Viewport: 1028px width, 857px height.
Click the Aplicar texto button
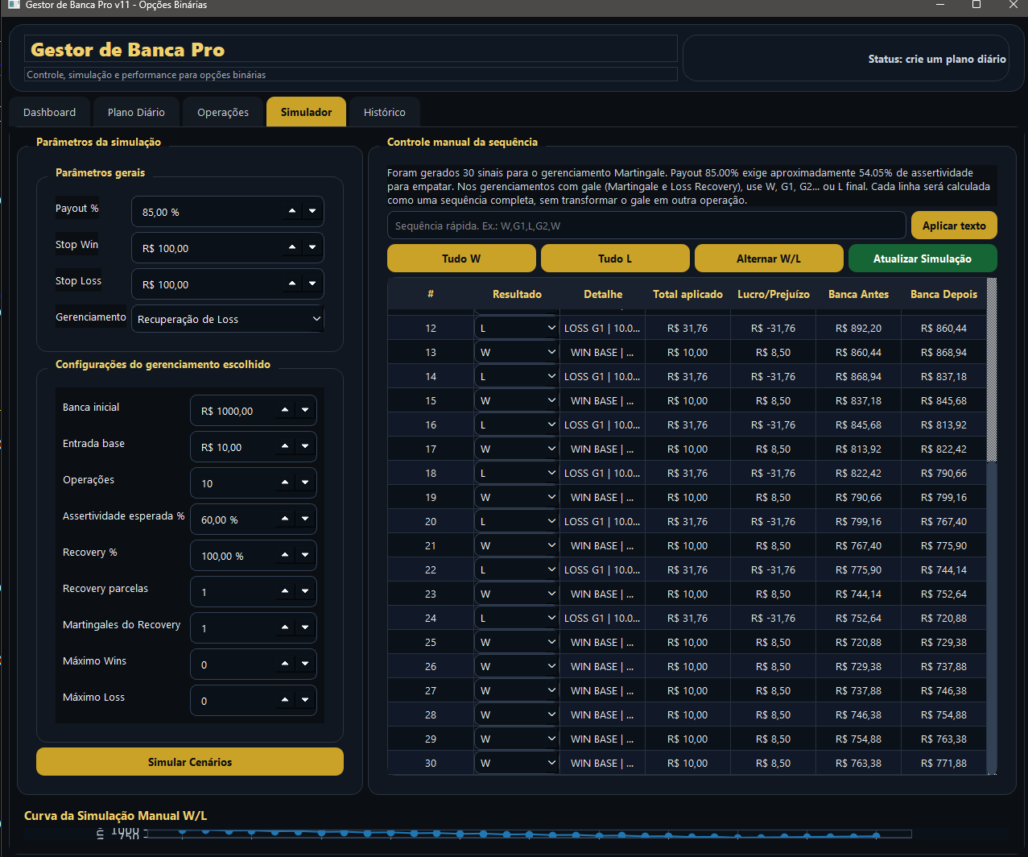[x=954, y=226]
